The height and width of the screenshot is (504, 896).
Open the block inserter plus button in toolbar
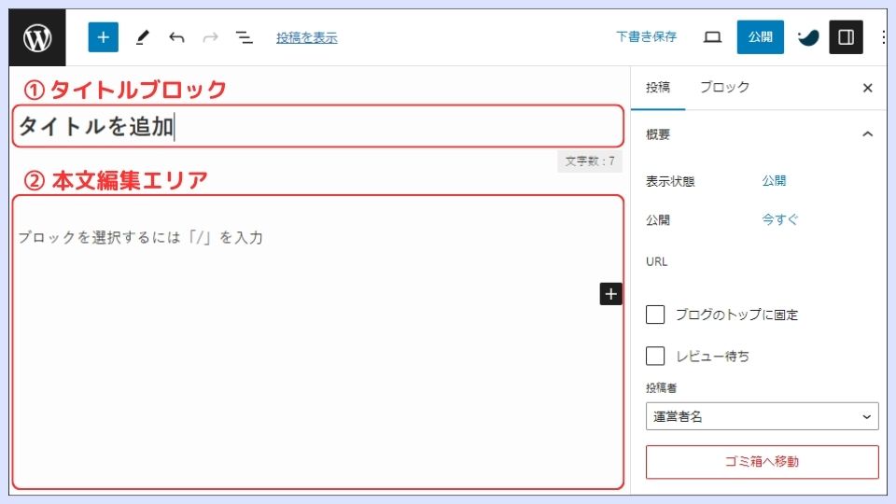tap(103, 37)
